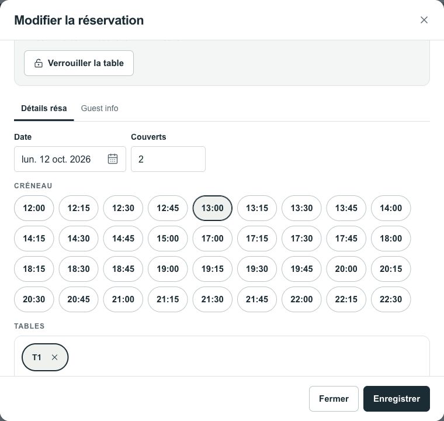
Task: Choose the 13:15 créneau
Action: click(x=257, y=208)
